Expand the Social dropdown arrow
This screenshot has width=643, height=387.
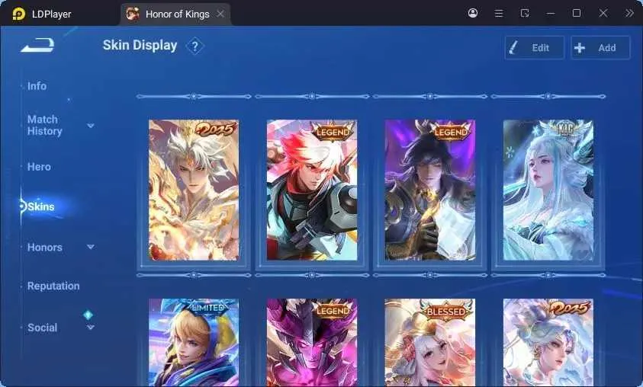[91, 328]
